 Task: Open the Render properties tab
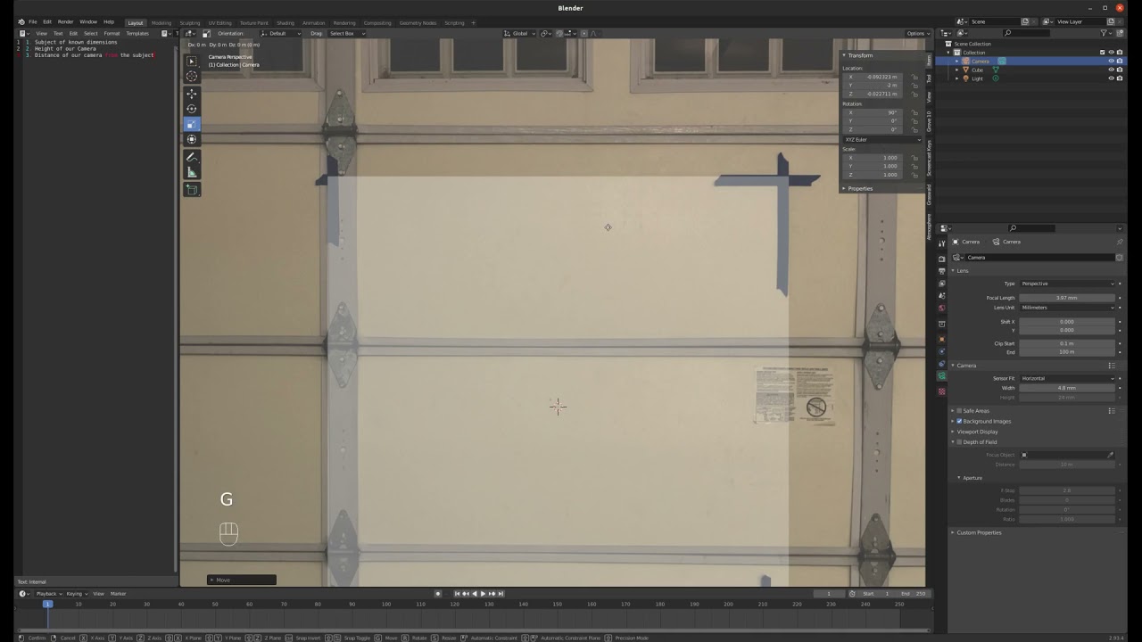tap(942, 259)
